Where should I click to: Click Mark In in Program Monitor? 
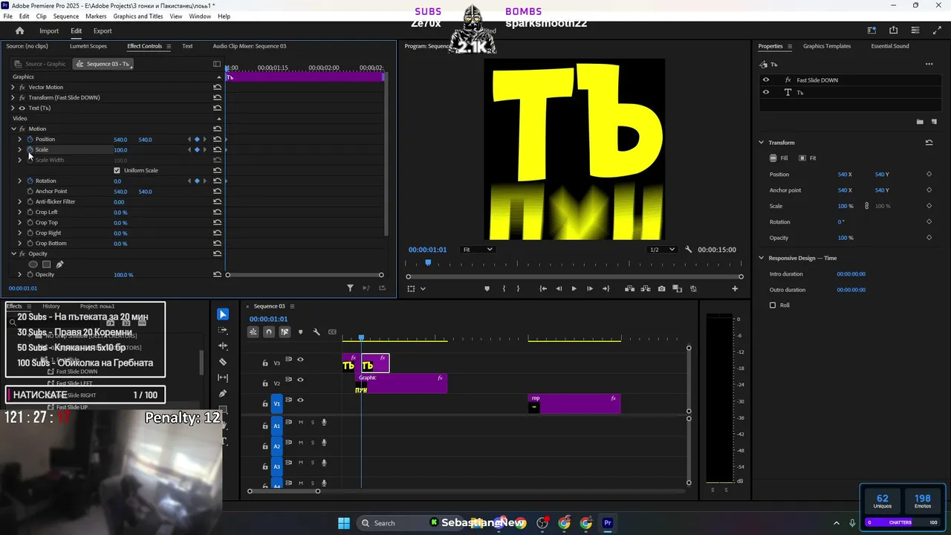click(504, 288)
